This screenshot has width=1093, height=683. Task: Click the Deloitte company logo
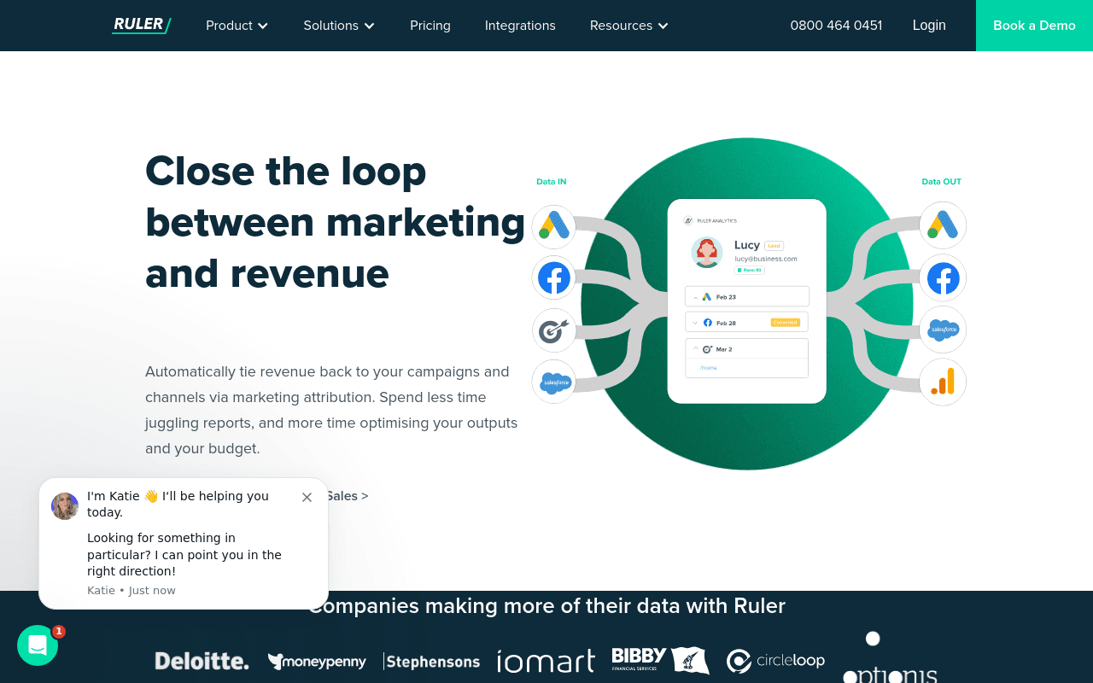click(202, 661)
